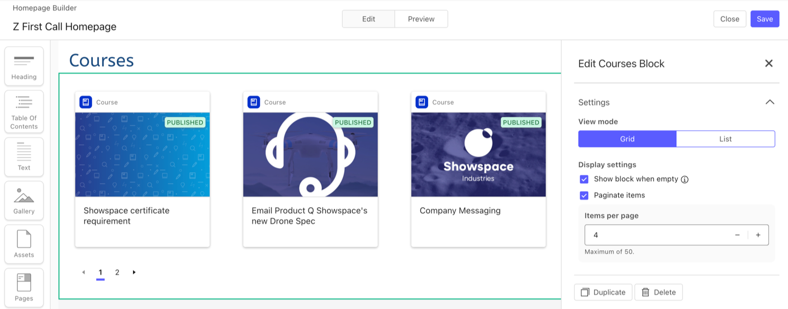788x309 pixels.
Task: Open Email Product Q drone thumbnail
Action: coord(310,155)
